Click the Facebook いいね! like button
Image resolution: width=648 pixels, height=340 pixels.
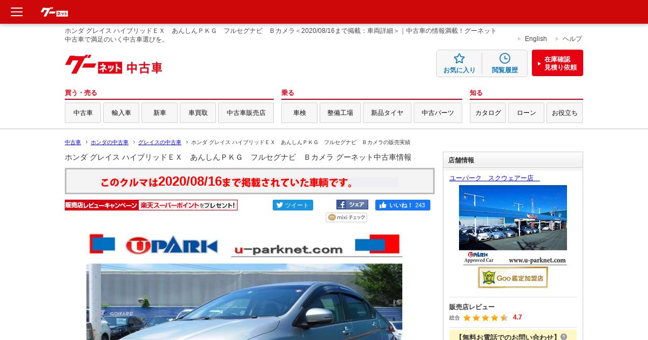coord(403,205)
